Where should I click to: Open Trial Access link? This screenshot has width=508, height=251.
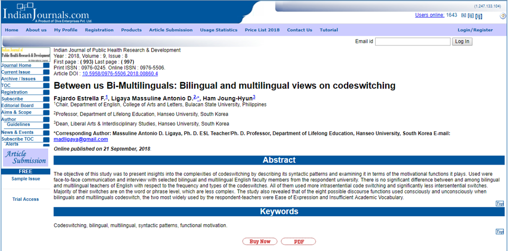[x=25, y=199]
